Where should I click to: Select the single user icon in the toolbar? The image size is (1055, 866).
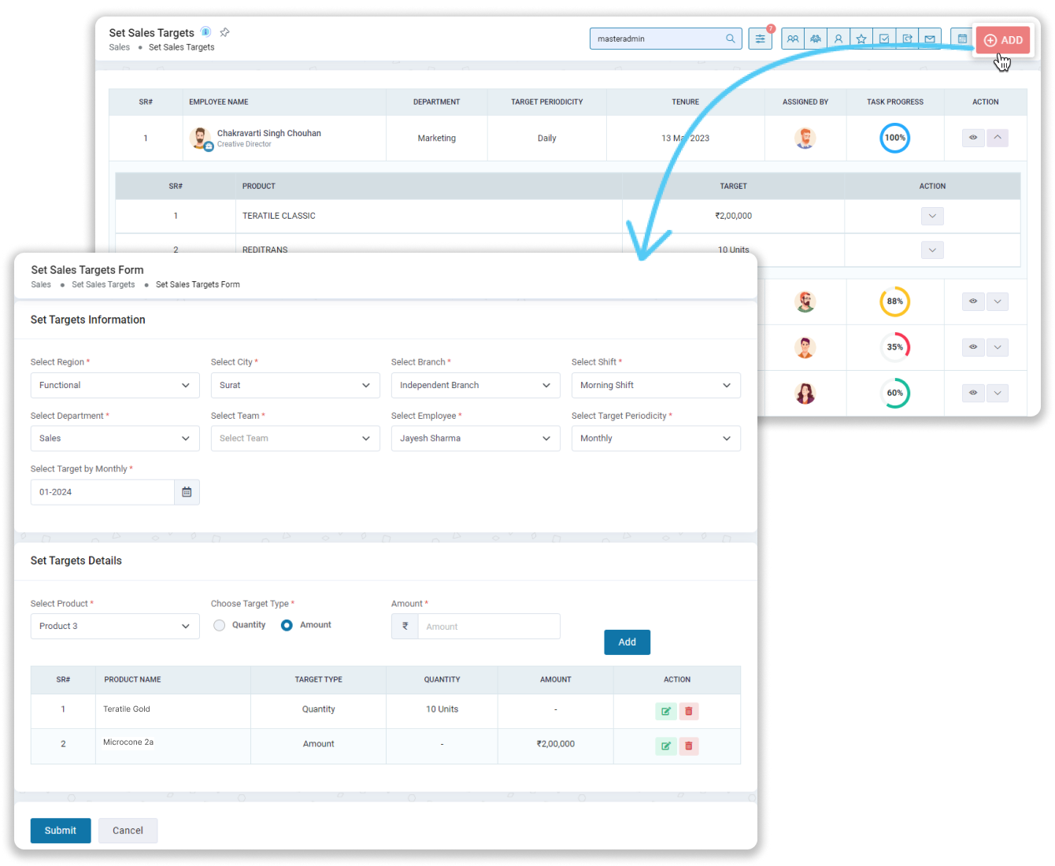click(838, 39)
